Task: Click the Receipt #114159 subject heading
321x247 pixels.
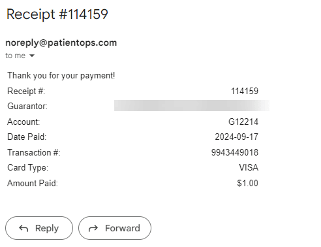Action: [x=57, y=14]
